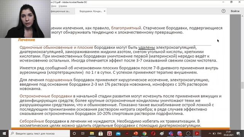
Task: Open the notification center icon
Action: pyautogui.click(x=238, y=134)
